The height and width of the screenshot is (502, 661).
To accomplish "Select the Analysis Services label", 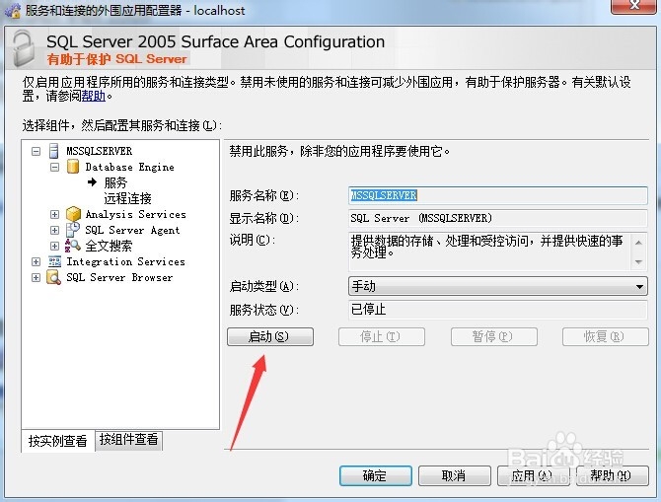I will (136, 214).
